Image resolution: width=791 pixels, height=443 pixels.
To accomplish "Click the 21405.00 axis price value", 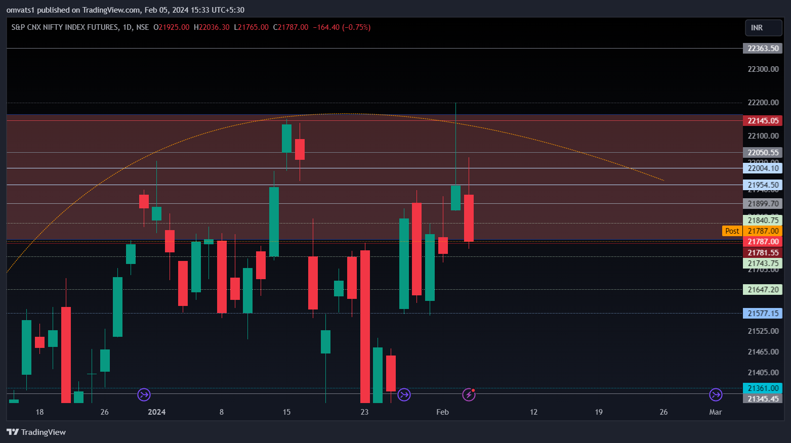I will pos(763,373).
